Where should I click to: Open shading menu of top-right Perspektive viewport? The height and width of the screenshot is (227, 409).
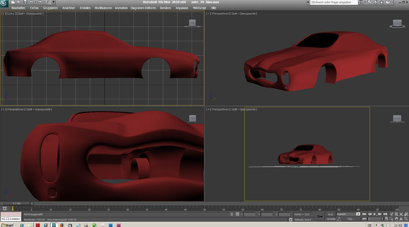[x=244, y=14]
